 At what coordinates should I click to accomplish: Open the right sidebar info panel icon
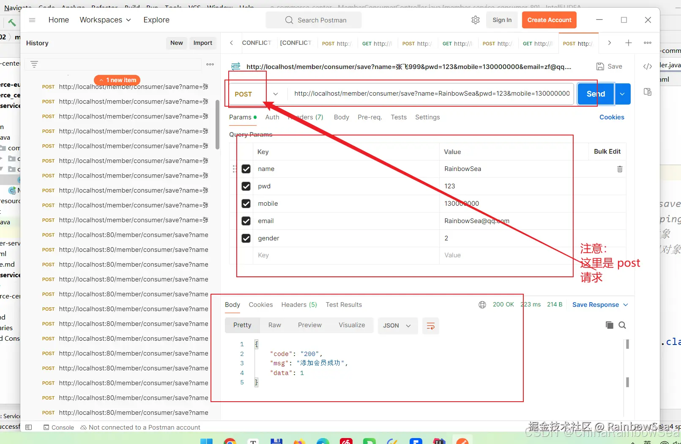(x=648, y=92)
